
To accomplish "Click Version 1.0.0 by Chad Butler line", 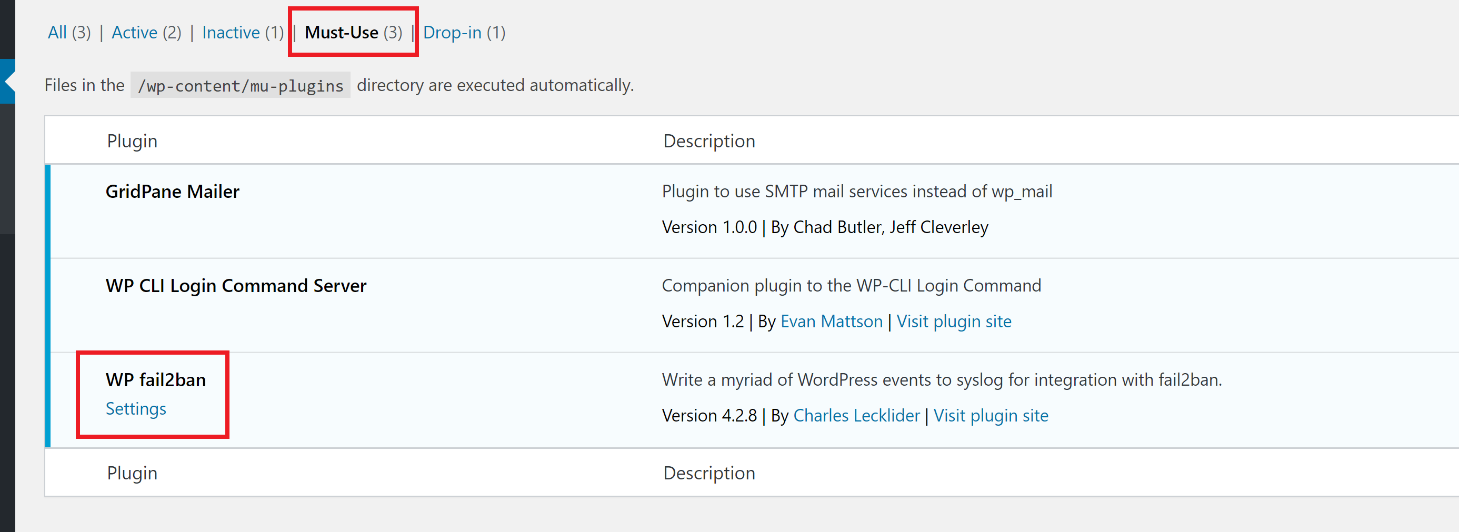I will click(x=825, y=227).
